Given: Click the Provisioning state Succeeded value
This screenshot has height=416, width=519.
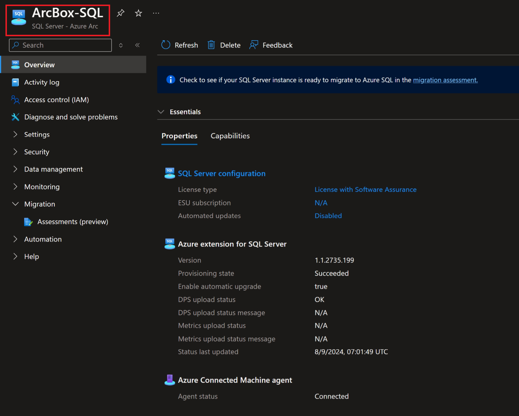Looking at the screenshot, I should point(332,273).
